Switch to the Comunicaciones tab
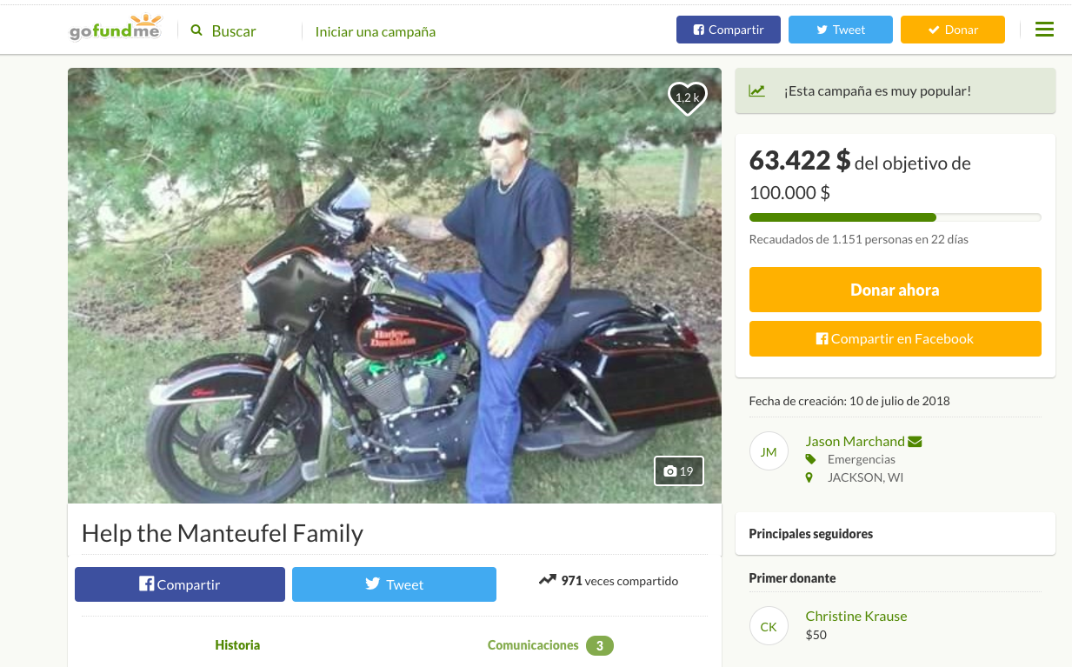The width and height of the screenshot is (1072, 667). pyautogui.click(x=532, y=645)
